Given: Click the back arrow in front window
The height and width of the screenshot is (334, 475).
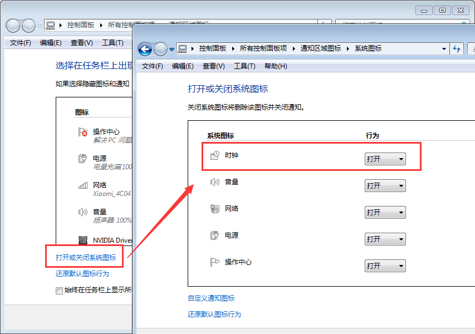Looking at the screenshot, I should click(x=145, y=49).
